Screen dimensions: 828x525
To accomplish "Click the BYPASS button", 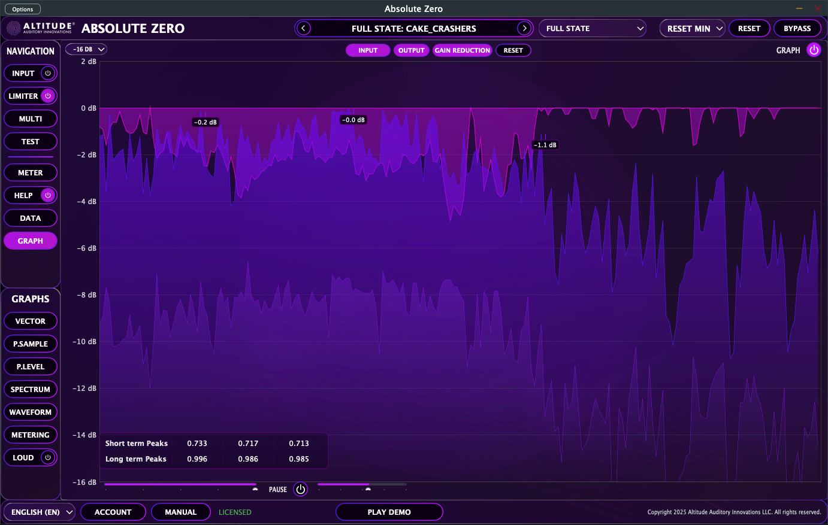I will 797,28.
